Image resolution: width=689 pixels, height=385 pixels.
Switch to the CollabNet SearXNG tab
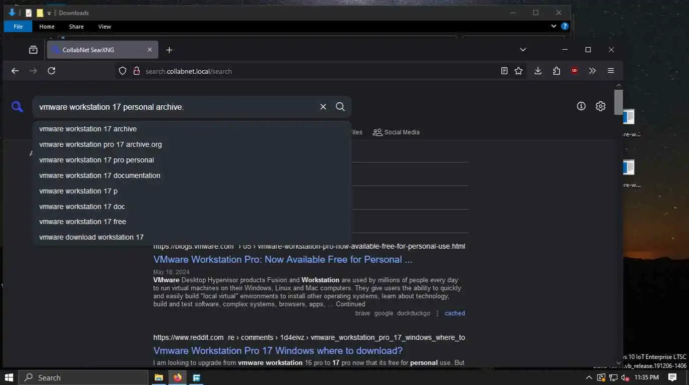coord(103,50)
